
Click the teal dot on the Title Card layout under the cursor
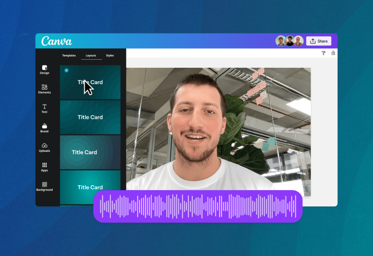click(x=66, y=70)
